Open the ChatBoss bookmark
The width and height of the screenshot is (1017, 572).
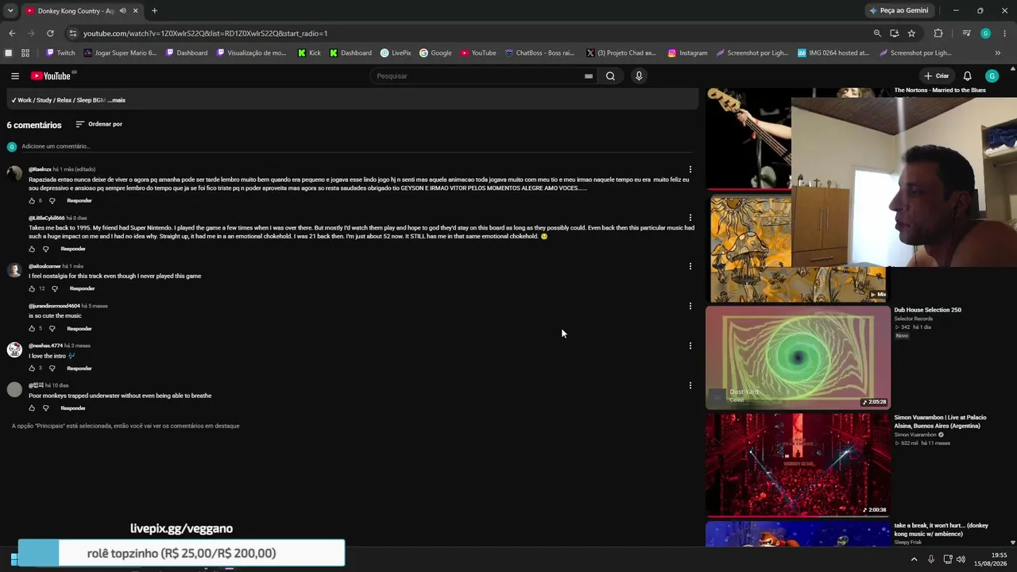click(539, 53)
